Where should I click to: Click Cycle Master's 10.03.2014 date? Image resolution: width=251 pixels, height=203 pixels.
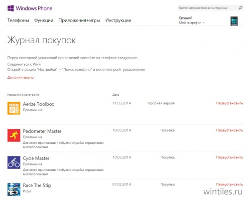tap(121, 157)
